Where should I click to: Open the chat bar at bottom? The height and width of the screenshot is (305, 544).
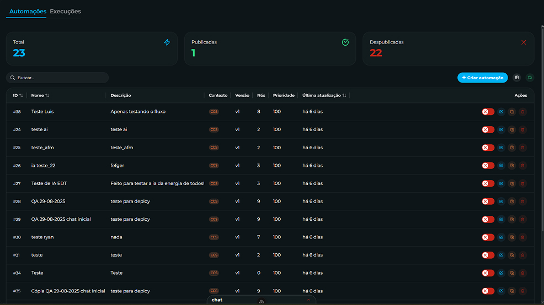pos(262,300)
